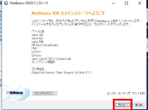This screenshot has height=110, width=148.
Task: Select the C/C++ pack entry
Action: pos(36,52)
